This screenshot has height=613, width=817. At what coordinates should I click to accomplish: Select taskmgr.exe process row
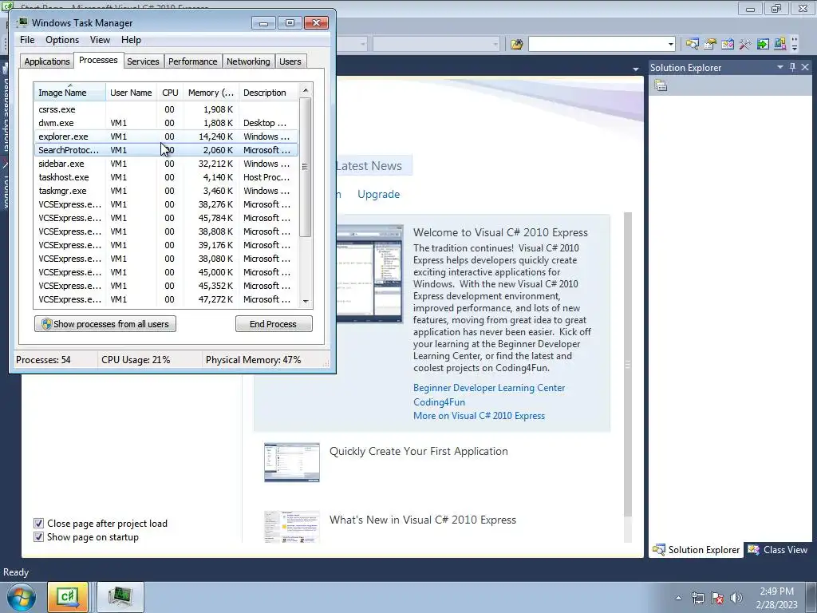[x=166, y=191]
